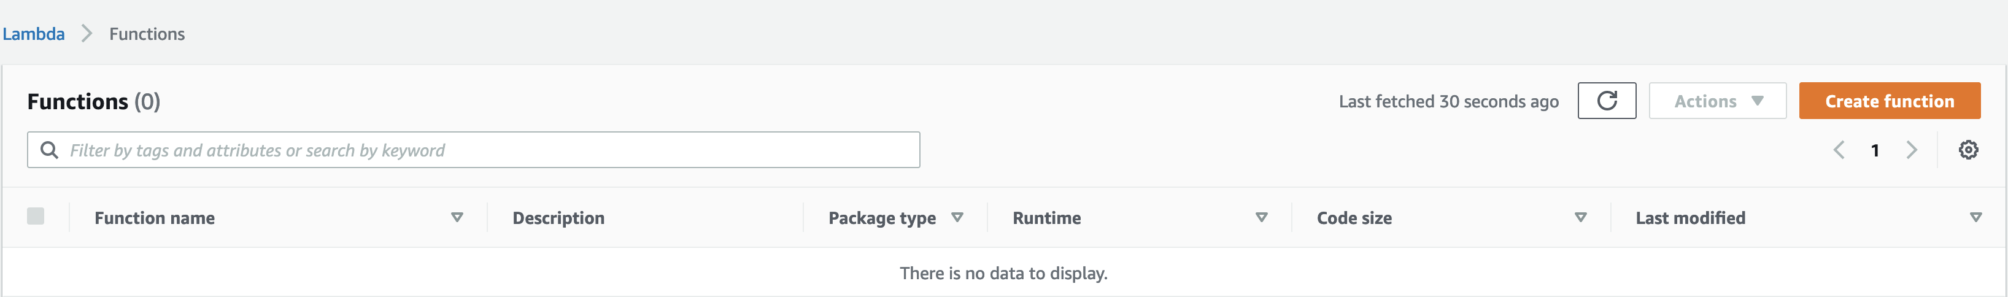Click the Function name column header
The height and width of the screenshot is (297, 2008).
pos(154,217)
